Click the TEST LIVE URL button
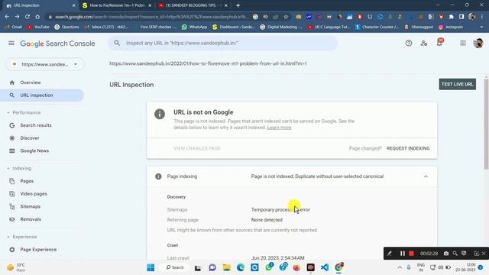The width and height of the screenshot is (489, 275). click(x=457, y=84)
